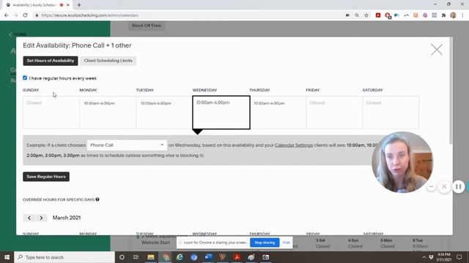Go back in browser
Image resolution: width=469 pixels, height=263 pixels.
coord(7,15)
